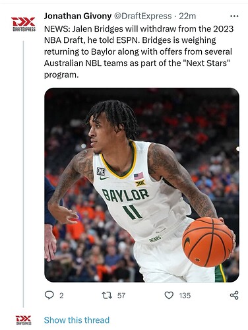The height and width of the screenshot is (330, 248).
Task: Click the BAYLOR jersey lettering in the photo
Action: coord(125,195)
